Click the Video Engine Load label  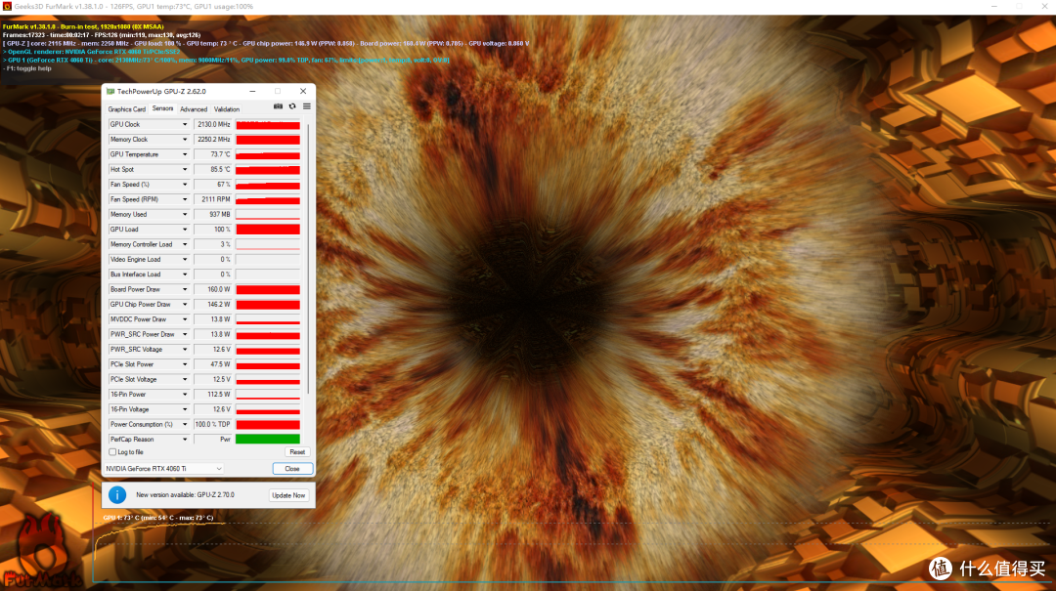point(135,259)
